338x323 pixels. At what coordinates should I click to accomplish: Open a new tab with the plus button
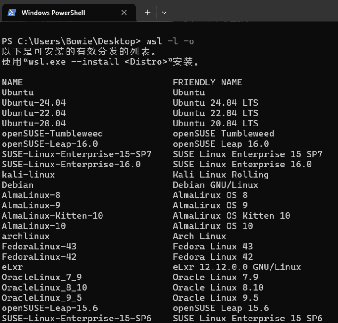[147, 13]
